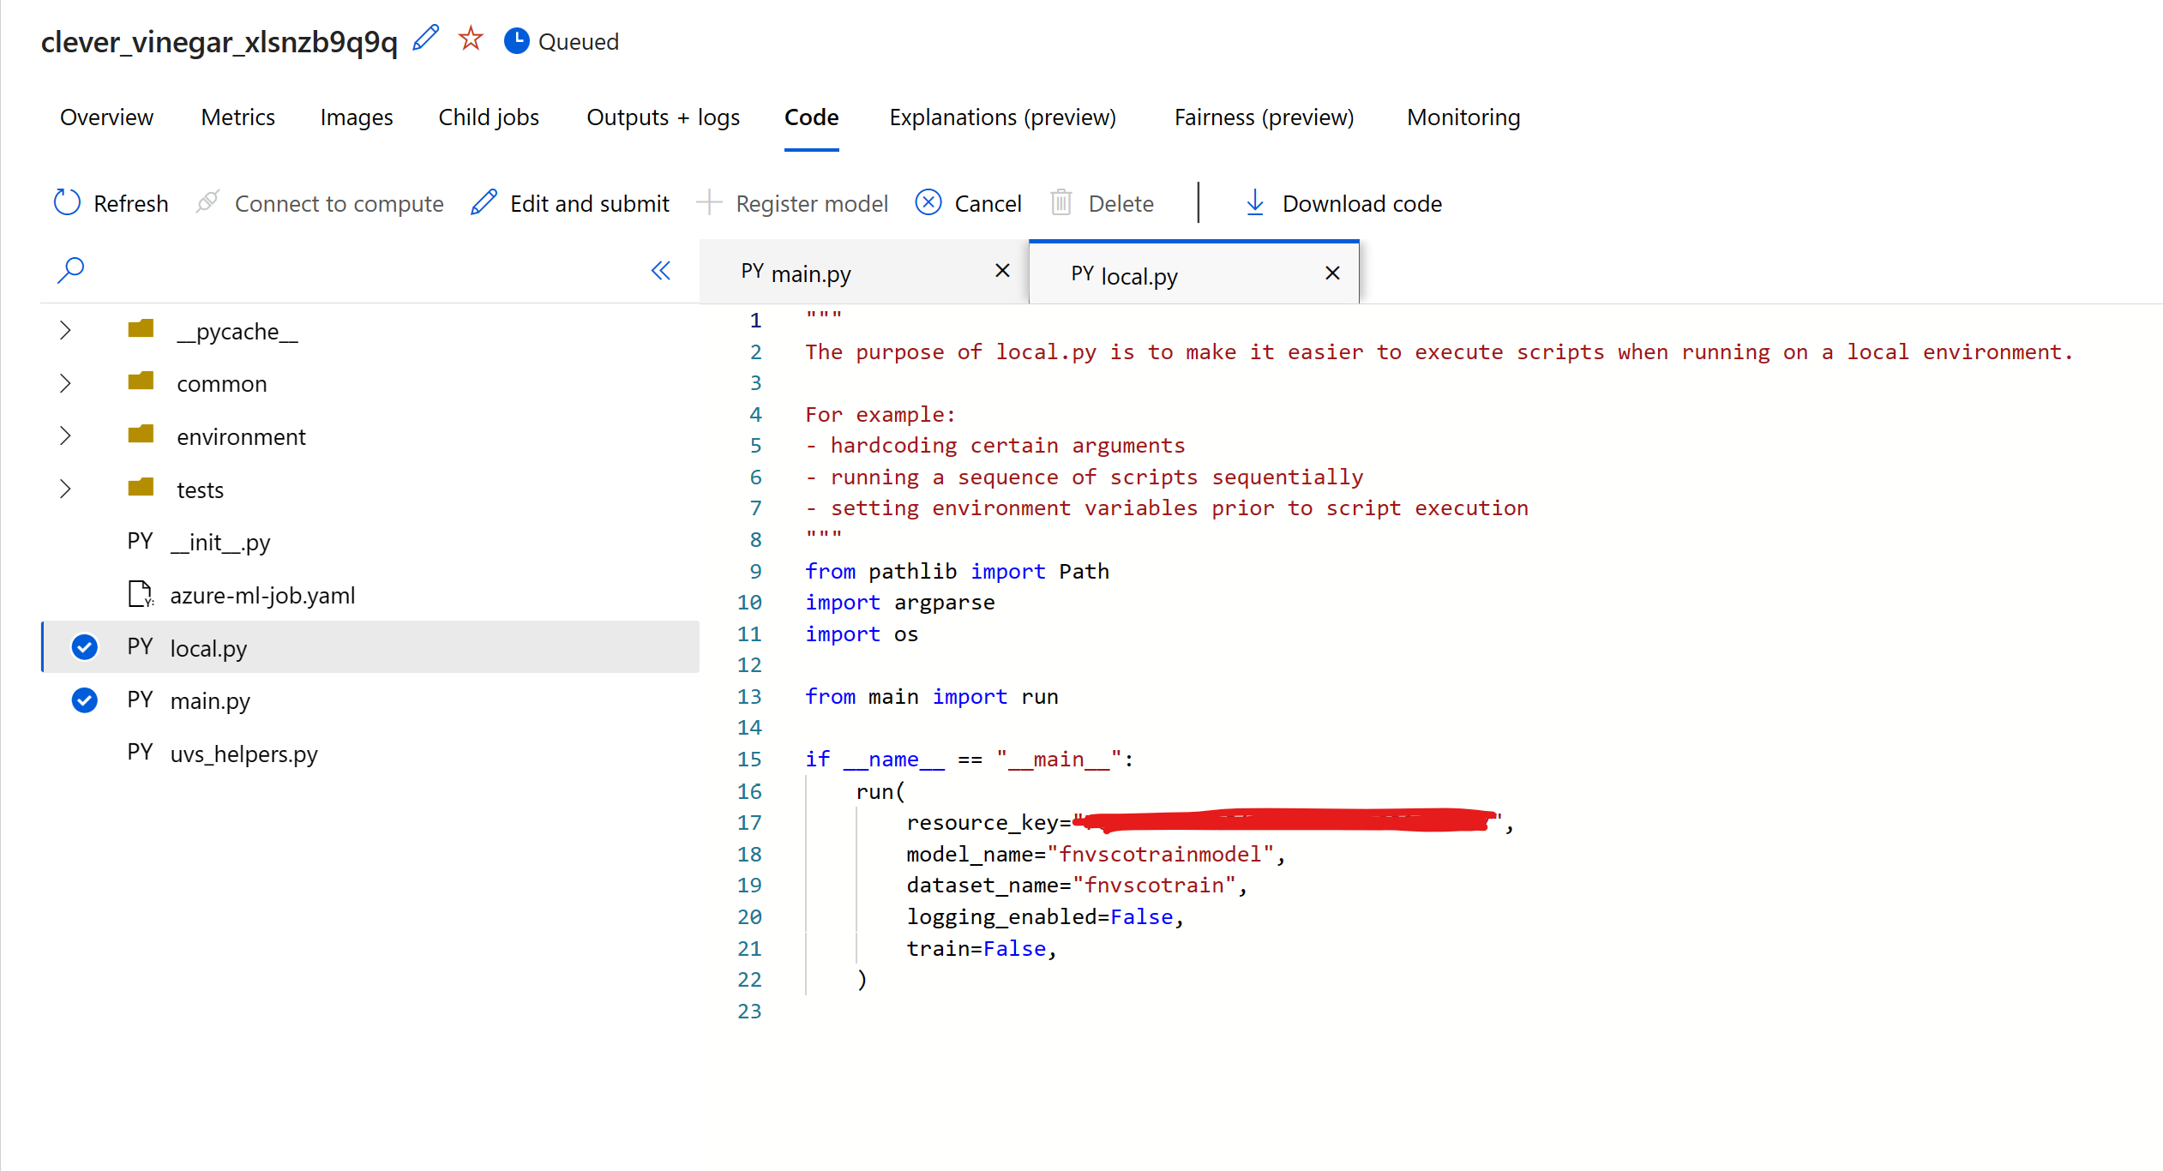2163x1171 pixels.
Task: Open the file search box
Action: (x=70, y=269)
